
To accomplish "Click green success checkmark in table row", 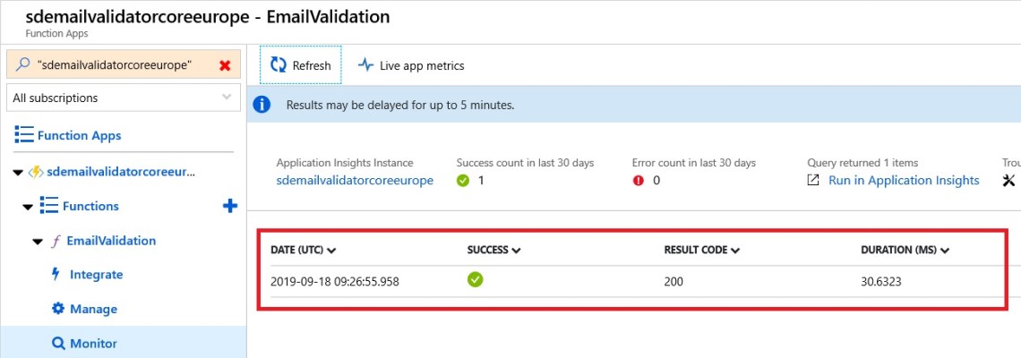I will click(476, 280).
